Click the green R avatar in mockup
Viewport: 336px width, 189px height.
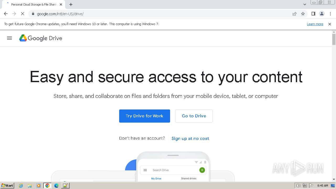tap(202, 170)
